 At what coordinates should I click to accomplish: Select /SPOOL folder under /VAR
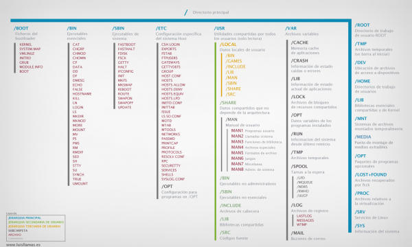299,167
